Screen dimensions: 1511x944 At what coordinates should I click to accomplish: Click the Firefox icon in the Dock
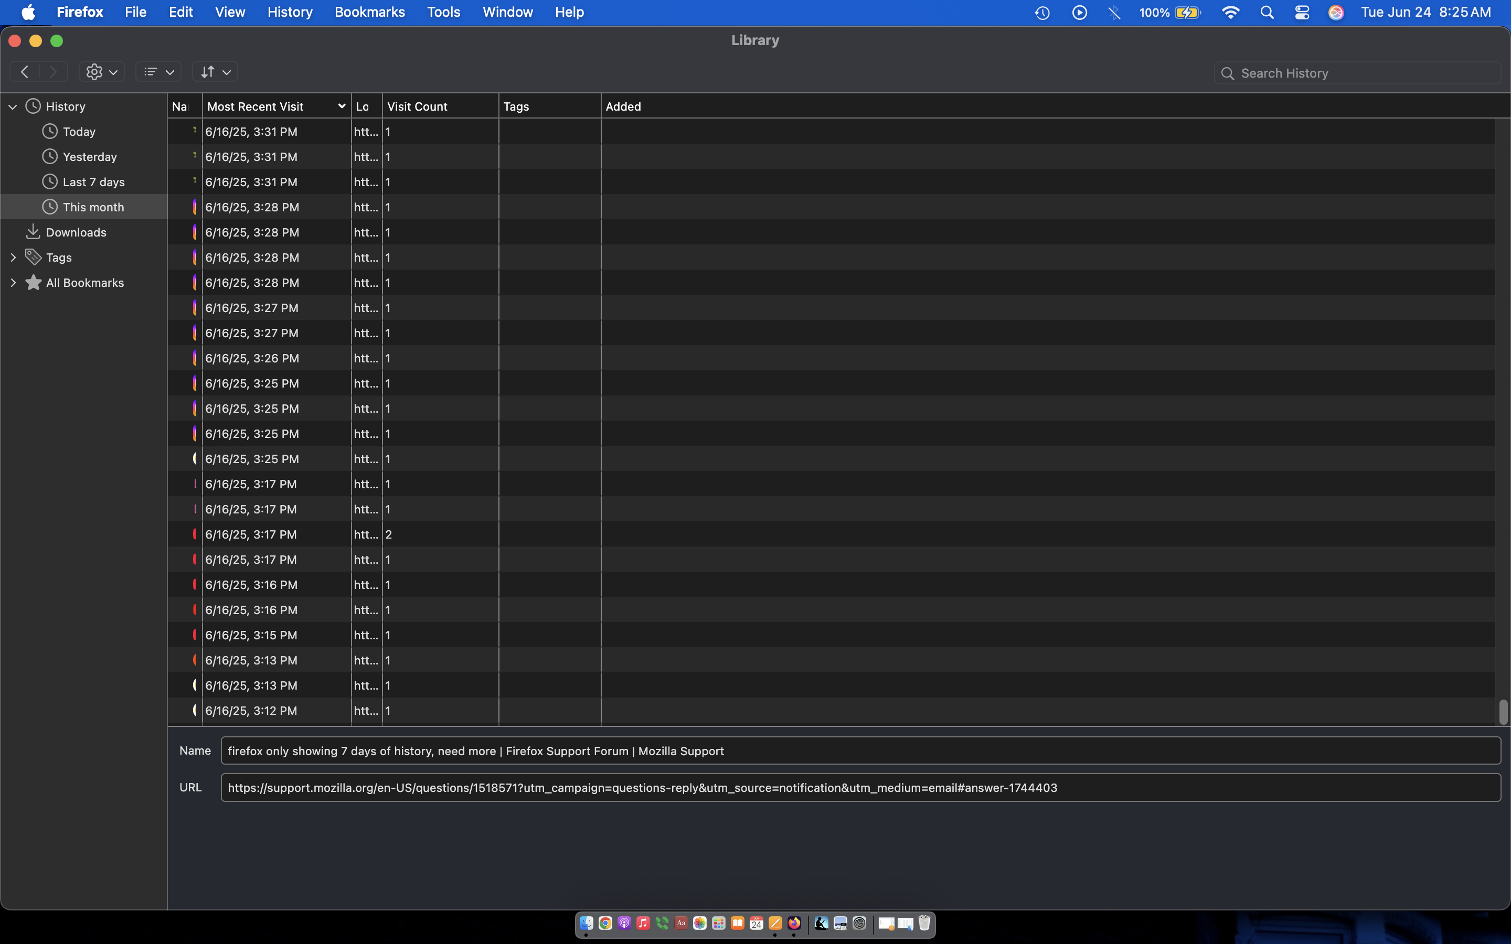tap(794, 923)
